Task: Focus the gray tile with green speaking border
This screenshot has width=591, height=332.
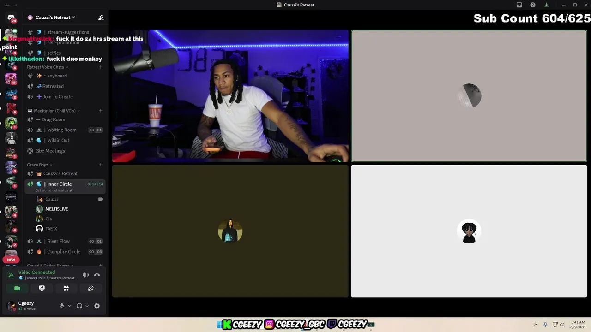Action: 469,96
